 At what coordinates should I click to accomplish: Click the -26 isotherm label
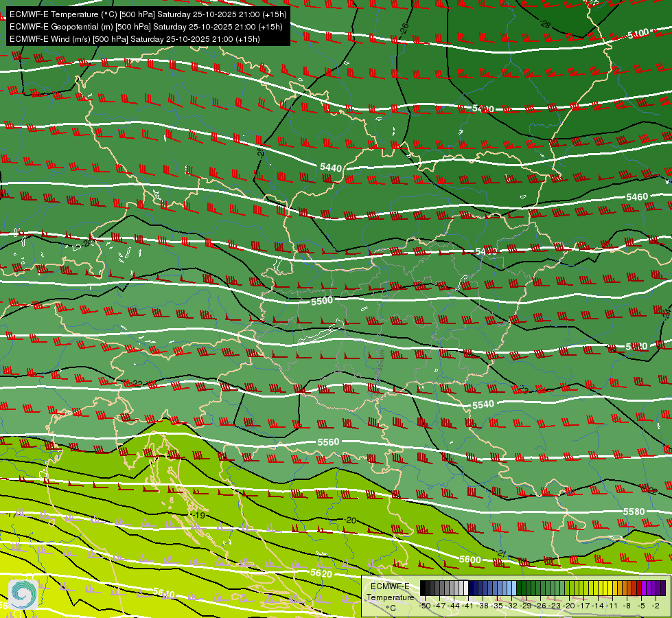[x=404, y=29]
